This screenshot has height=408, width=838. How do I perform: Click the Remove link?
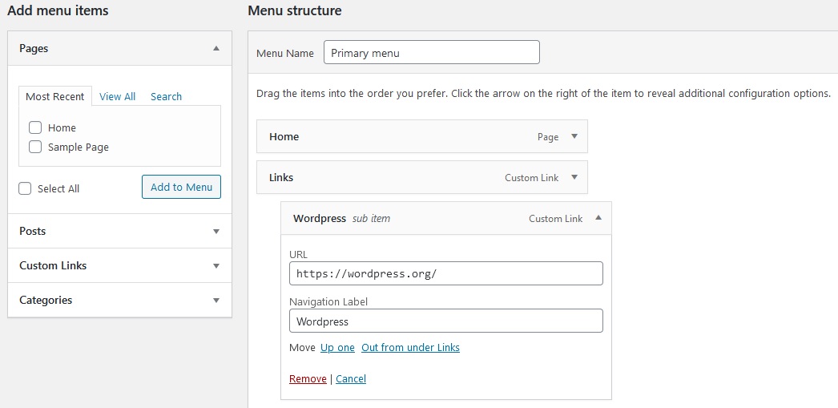(308, 378)
